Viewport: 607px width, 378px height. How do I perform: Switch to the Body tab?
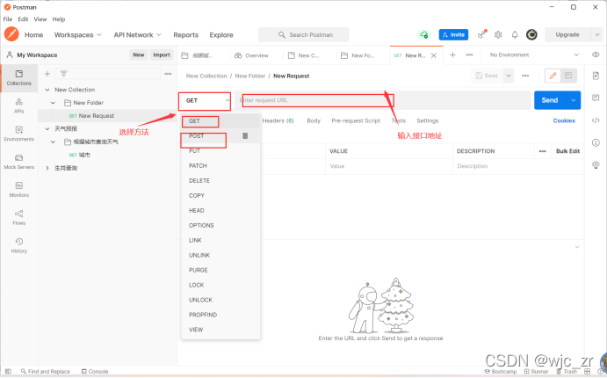[x=314, y=120]
